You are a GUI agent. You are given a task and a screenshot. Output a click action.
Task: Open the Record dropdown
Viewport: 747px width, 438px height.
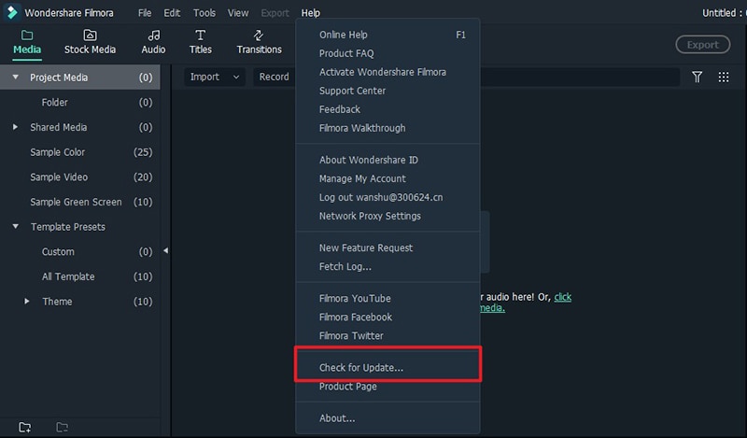(x=275, y=77)
